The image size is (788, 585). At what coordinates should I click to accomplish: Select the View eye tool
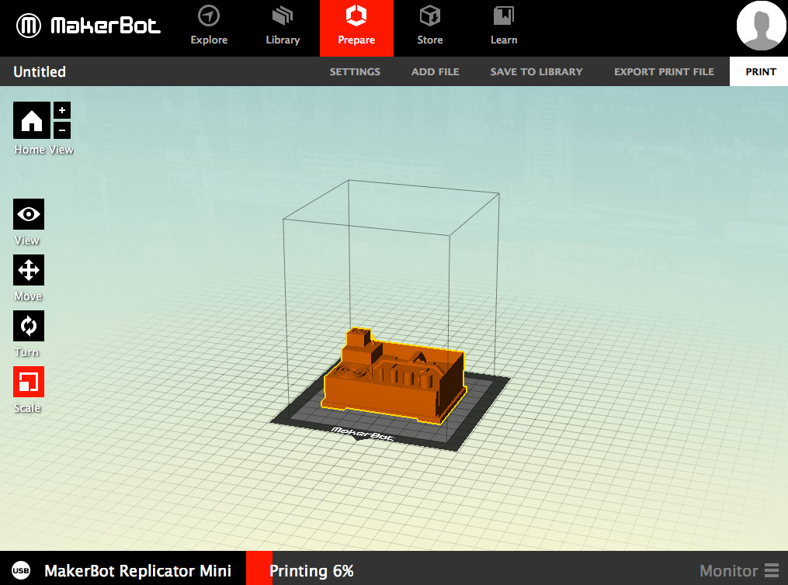click(29, 214)
